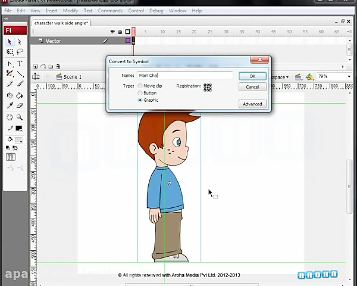The image size is (357, 286).
Task: Toggle visibility on the Vector layer
Action: 112,41
